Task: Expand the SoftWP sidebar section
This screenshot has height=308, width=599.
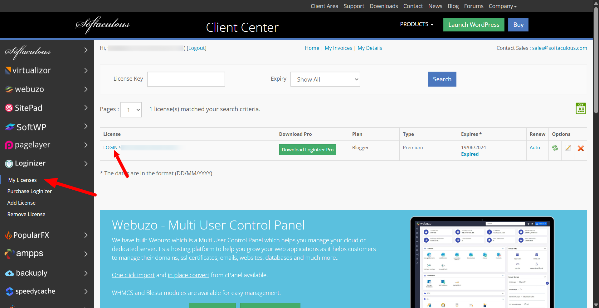Action: 86,126
